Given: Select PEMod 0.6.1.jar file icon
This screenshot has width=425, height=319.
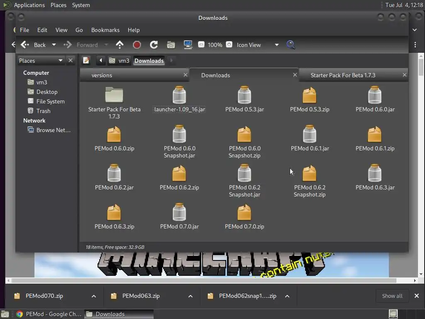Looking at the screenshot, I should (x=310, y=134).
